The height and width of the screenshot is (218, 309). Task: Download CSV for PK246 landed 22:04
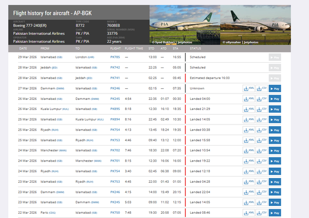262,192
